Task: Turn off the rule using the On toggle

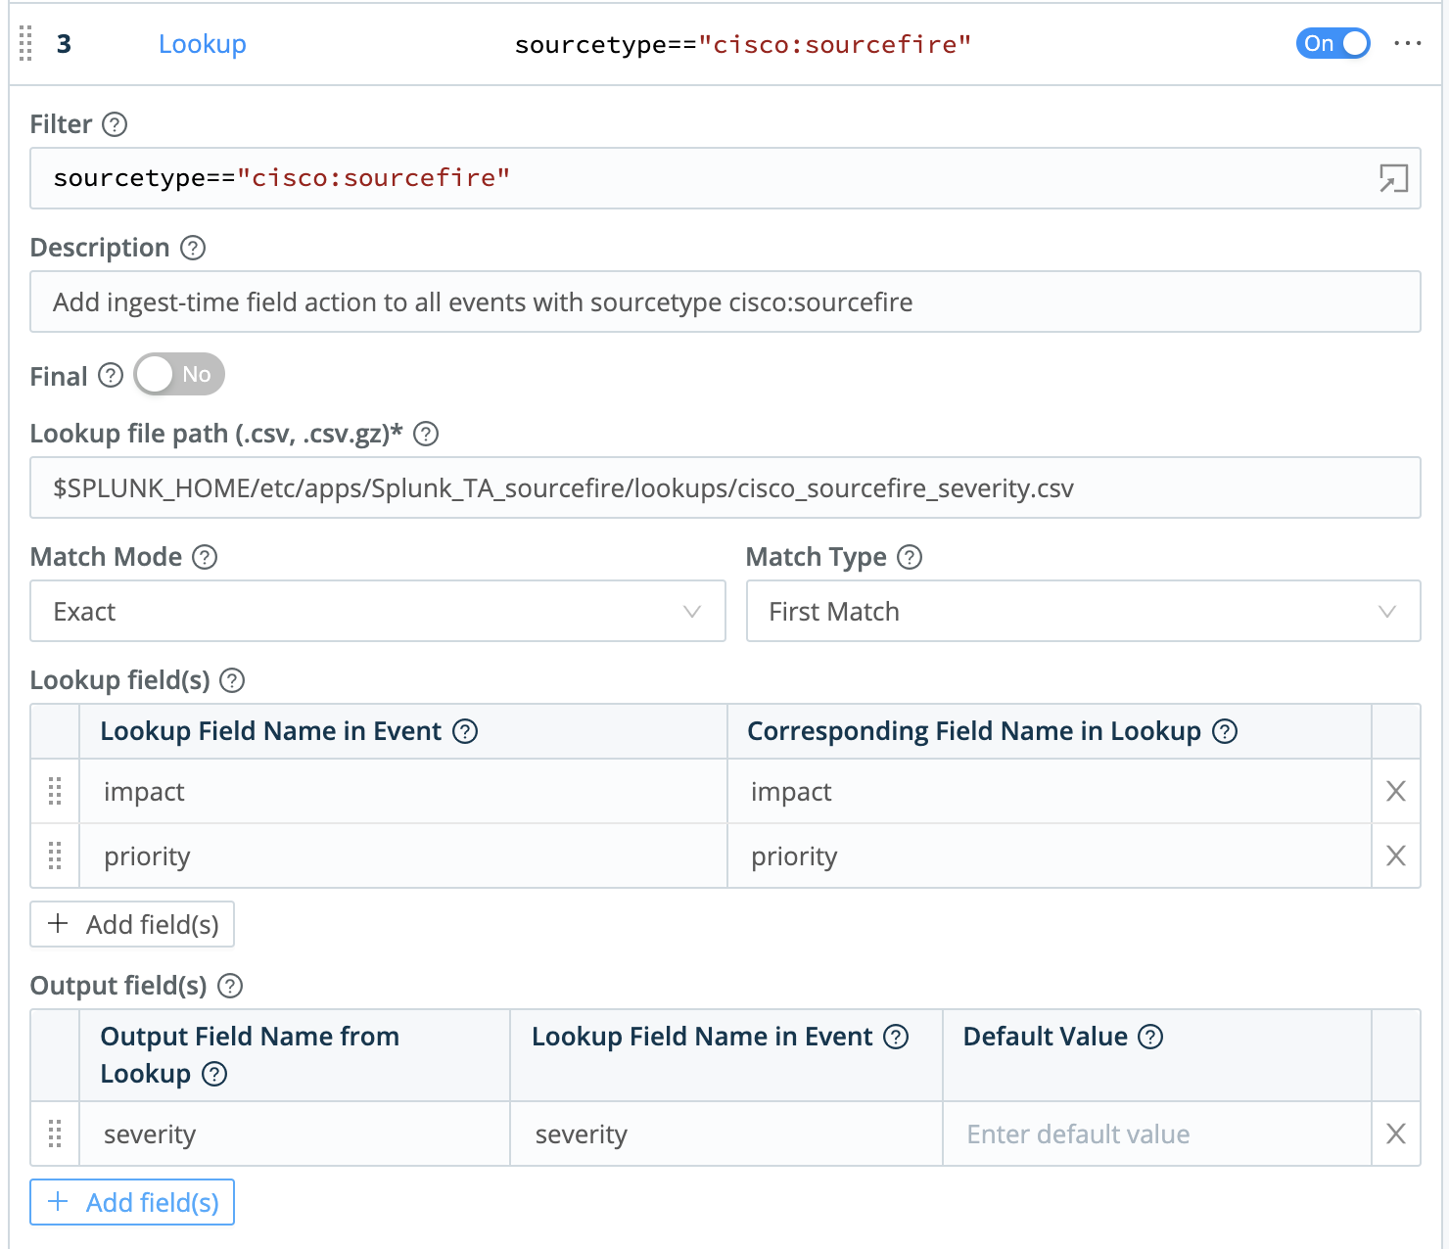Action: (1332, 43)
